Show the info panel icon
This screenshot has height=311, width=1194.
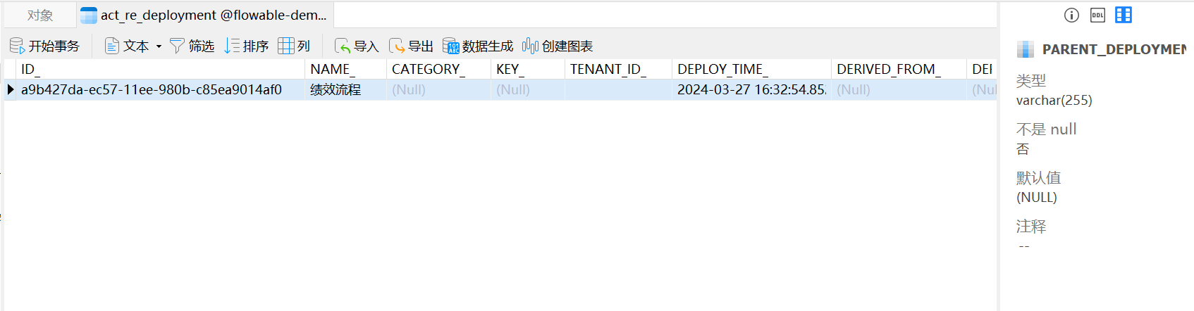coord(1071,15)
